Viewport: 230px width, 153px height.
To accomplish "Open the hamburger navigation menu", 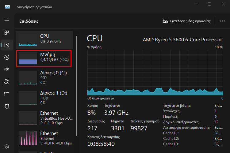I will click(7, 21).
